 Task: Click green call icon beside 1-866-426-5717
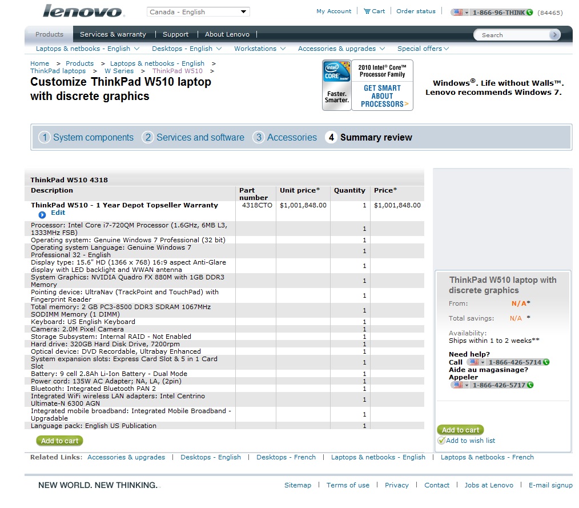530,385
